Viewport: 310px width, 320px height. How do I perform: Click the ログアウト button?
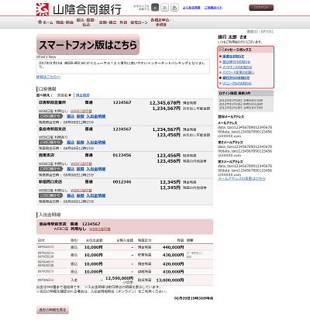pyautogui.click(x=261, y=8)
